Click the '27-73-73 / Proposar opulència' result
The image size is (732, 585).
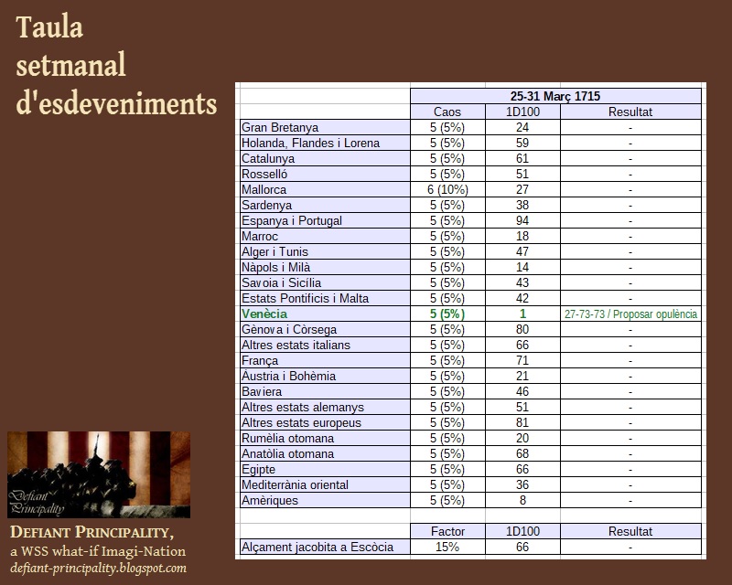click(630, 314)
